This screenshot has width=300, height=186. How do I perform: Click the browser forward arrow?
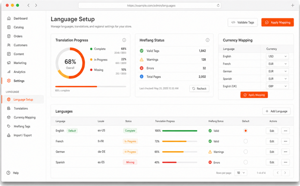click(x=36, y=5)
